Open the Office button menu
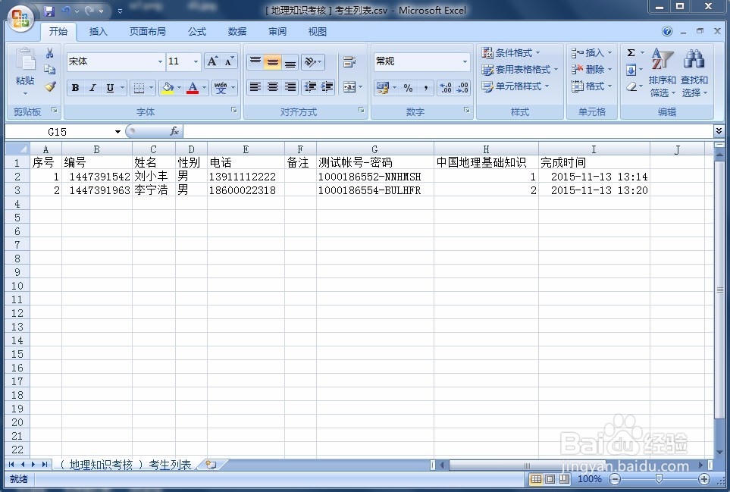730x492 pixels. tap(20, 19)
